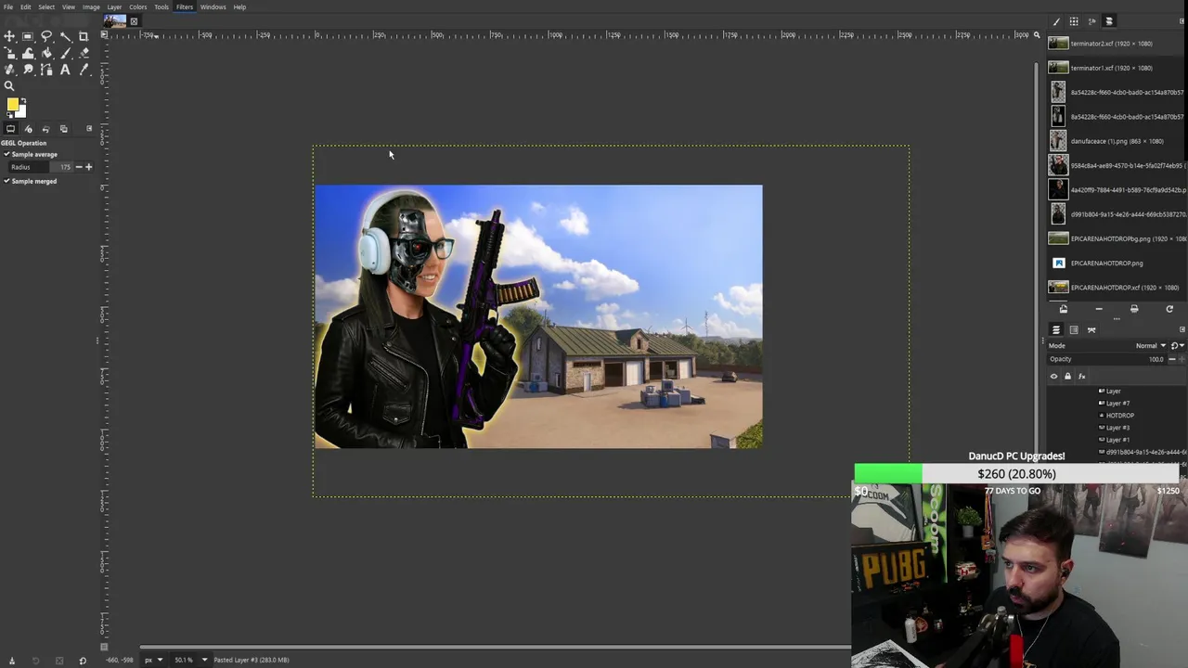Select the open image thumbnail tab
This screenshot has height=668, width=1188.
[x=115, y=20]
